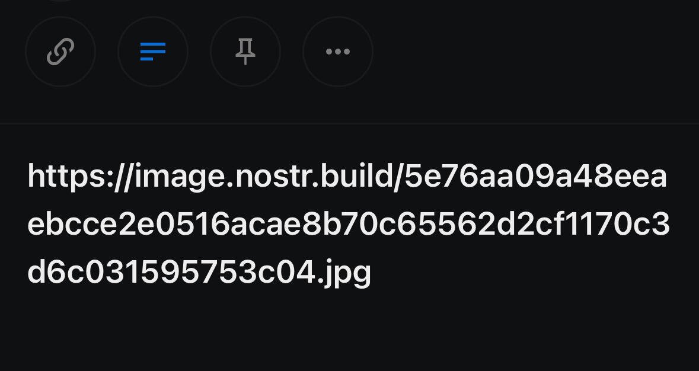This screenshot has height=371, width=699.
Task: Pin the note with the pushpin icon
Action: (245, 52)
